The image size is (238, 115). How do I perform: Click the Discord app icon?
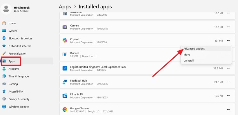point(65,55)
